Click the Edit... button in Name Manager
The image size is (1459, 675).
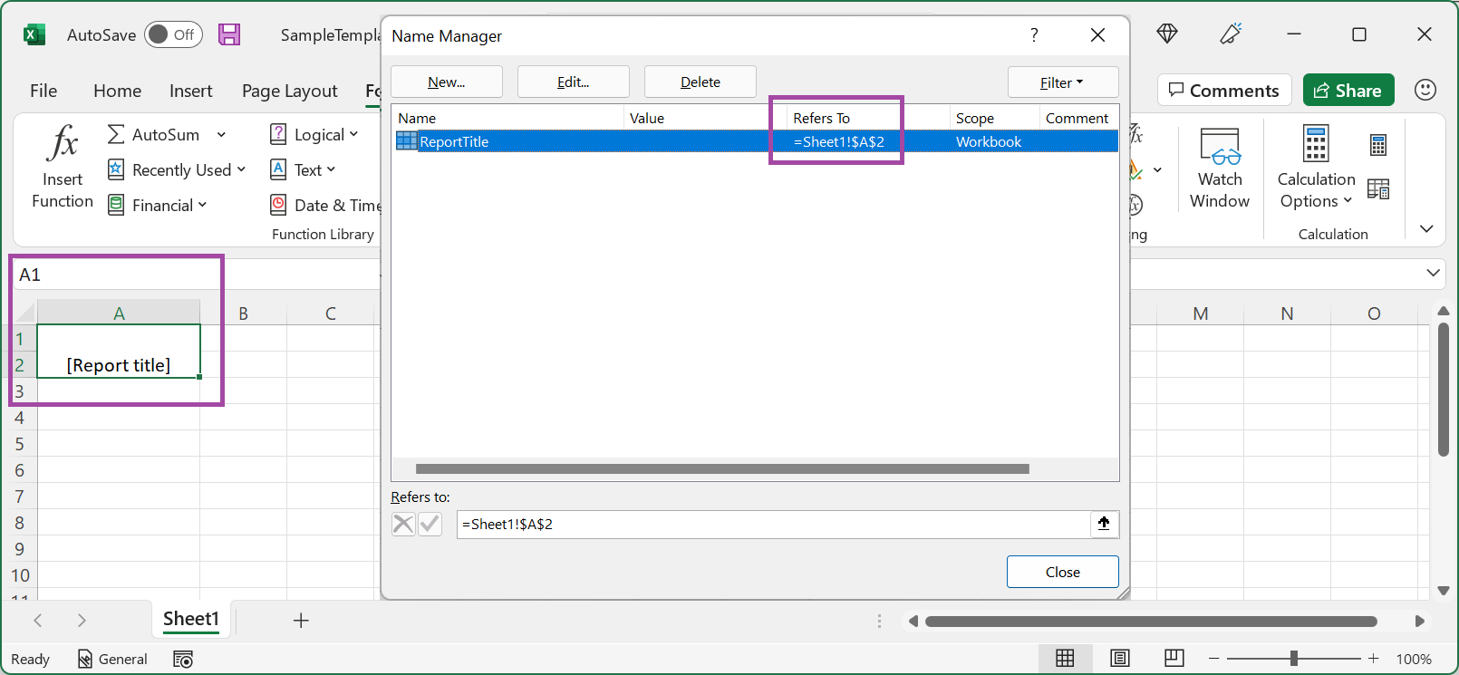coord(573,82)
